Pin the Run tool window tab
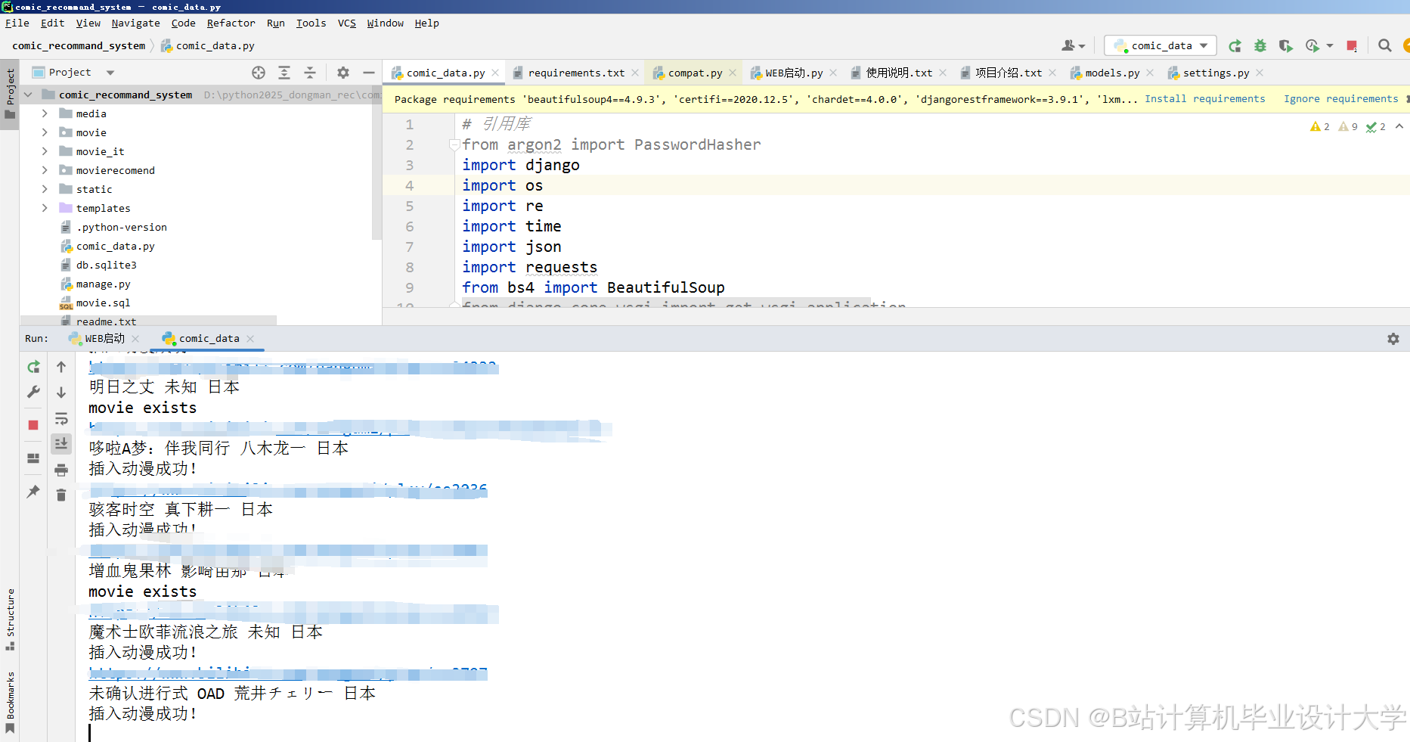 (x=33, y=492)
